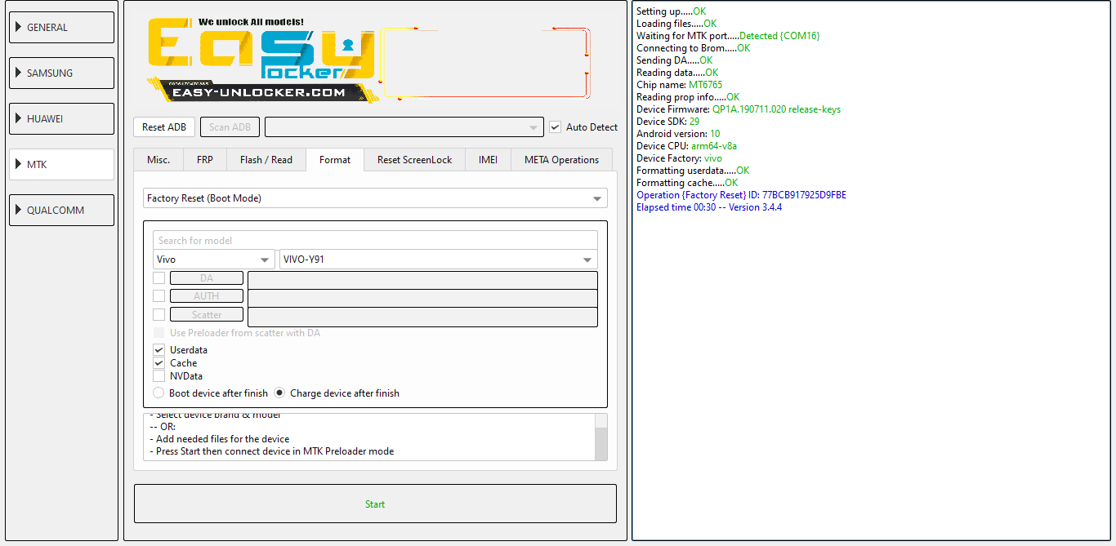Click 'Device CPU: arm64-v8a' log line
Viewport: 1116px width, 546px height.
coord(686,146)
